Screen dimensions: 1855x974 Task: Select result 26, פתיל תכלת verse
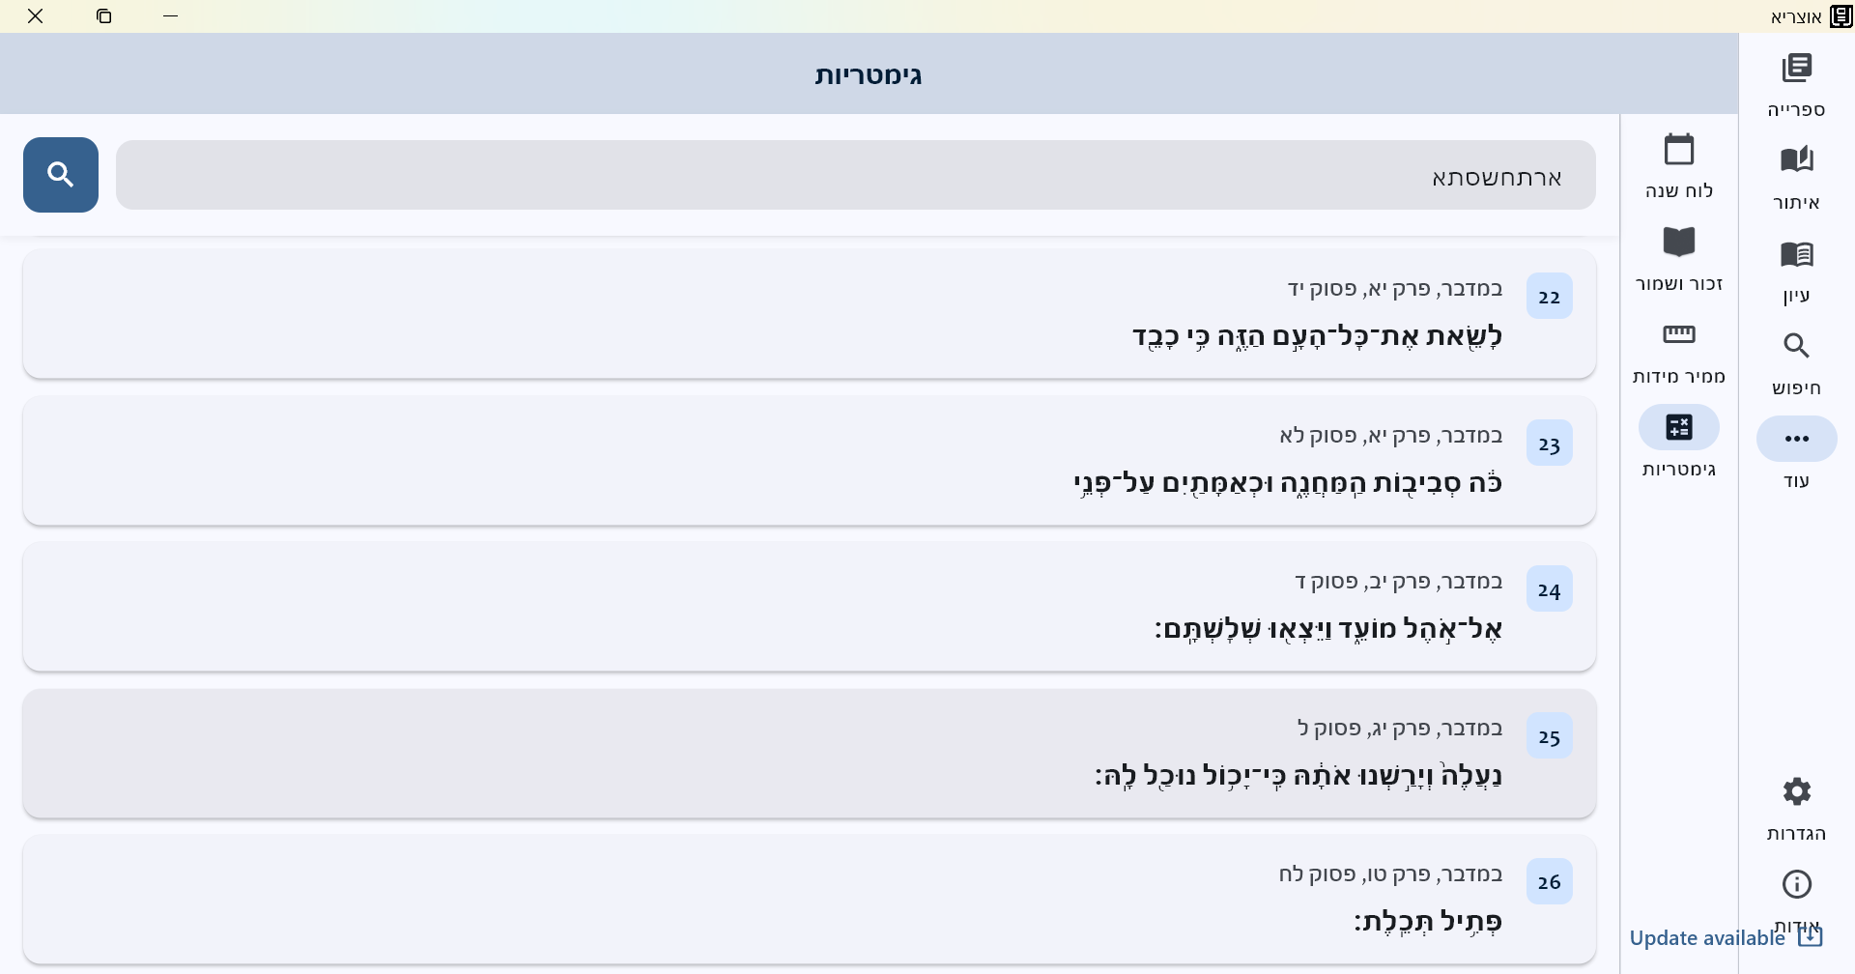(810, 900)
